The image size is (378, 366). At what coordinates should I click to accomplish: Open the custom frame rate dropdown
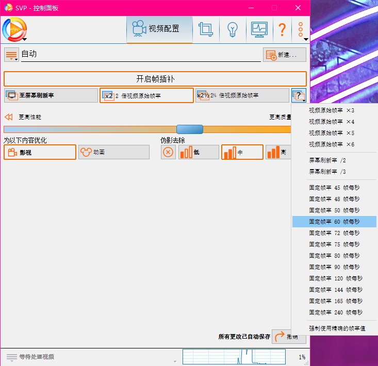click(299, 95)
